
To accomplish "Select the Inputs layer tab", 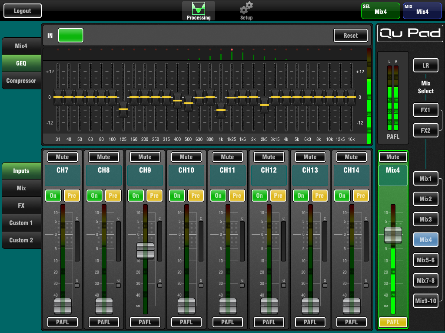I will 21,171.
